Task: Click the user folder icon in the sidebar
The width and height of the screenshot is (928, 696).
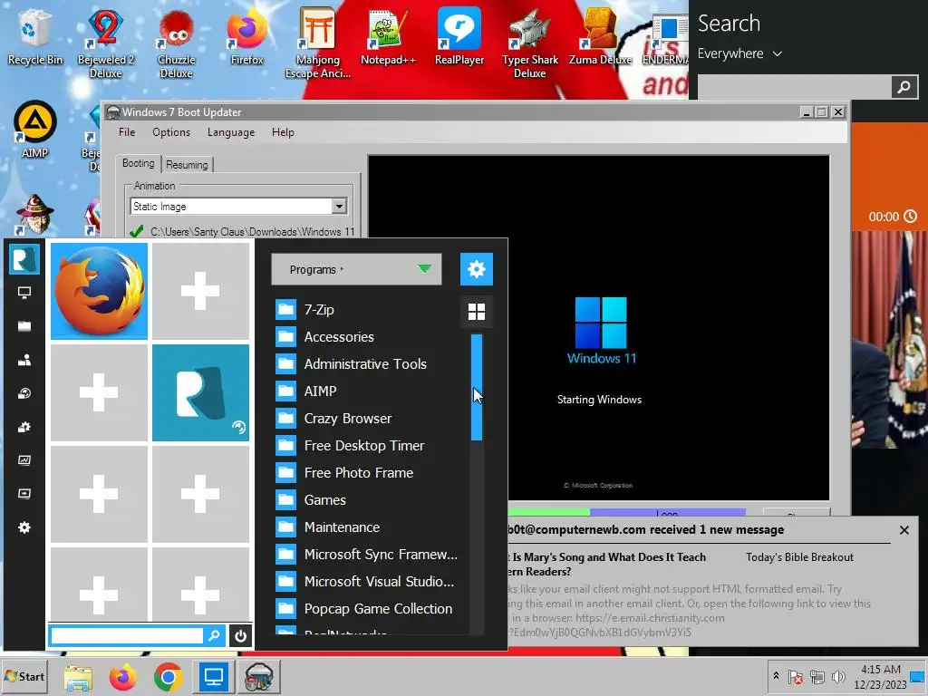Action: (24, 360)
